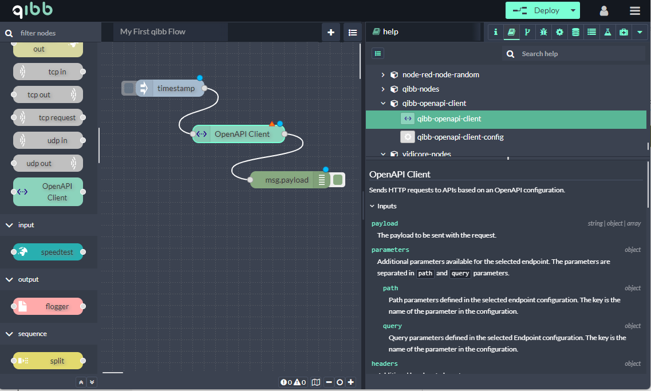This screenshot has height=391, width=651.
Task: Click the canvas horizontal scrollbar
Action: pos(113,373)
